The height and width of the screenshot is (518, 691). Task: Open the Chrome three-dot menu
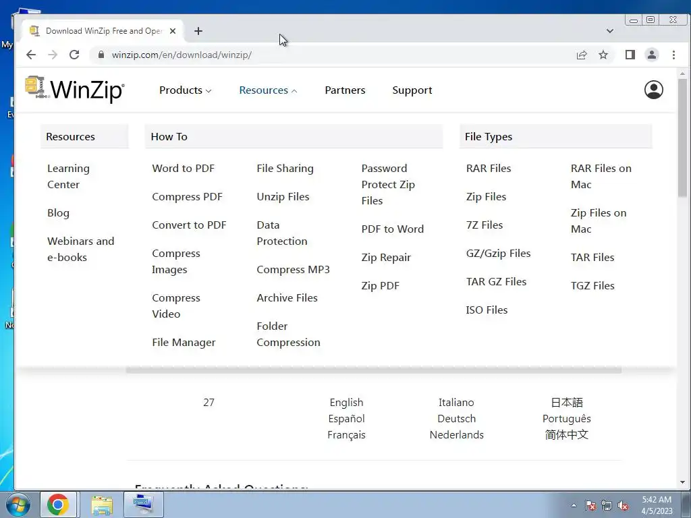pos(673,55)
